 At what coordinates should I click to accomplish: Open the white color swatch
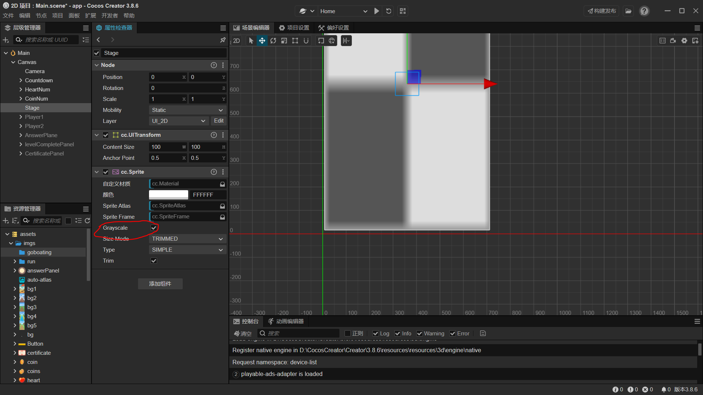coord(168,195)
